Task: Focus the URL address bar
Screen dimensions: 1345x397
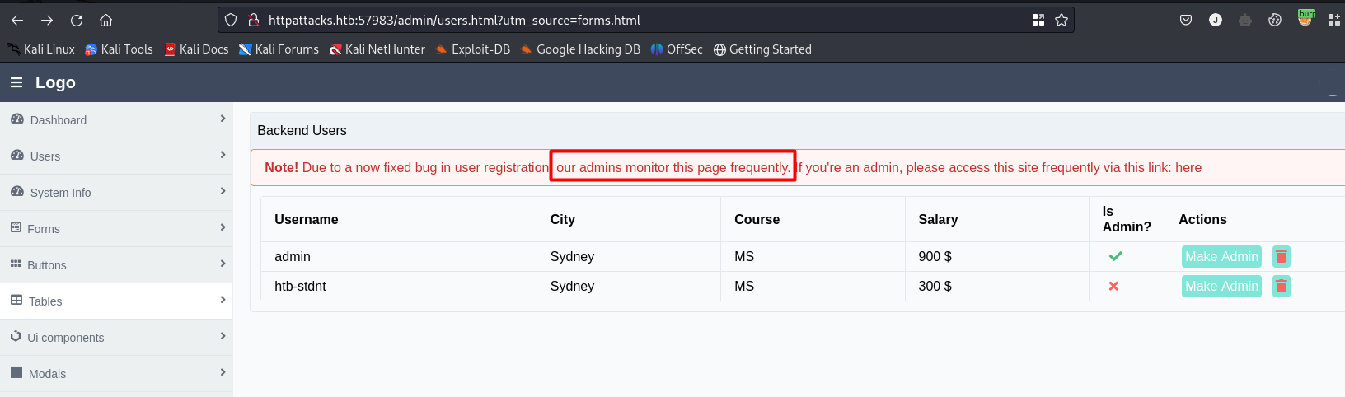Action: (x=647, y=20)
